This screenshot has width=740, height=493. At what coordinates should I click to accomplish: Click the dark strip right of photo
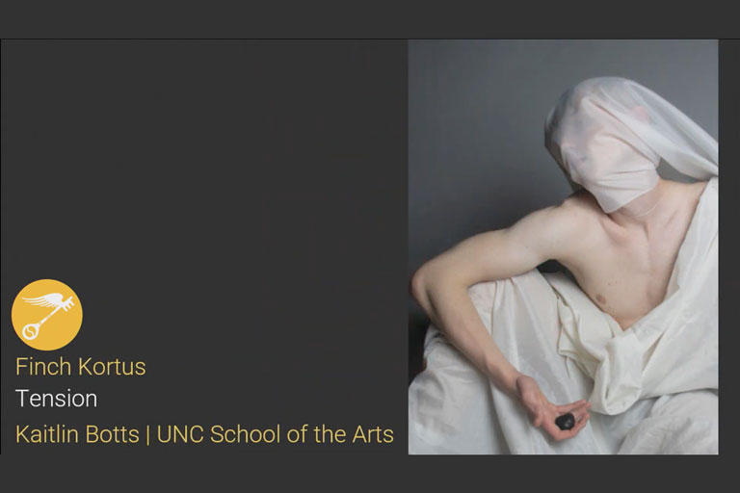pos(729,246)
